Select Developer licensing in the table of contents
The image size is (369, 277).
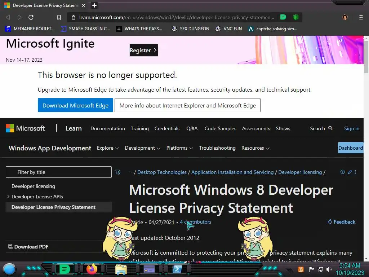click(33, 186)
